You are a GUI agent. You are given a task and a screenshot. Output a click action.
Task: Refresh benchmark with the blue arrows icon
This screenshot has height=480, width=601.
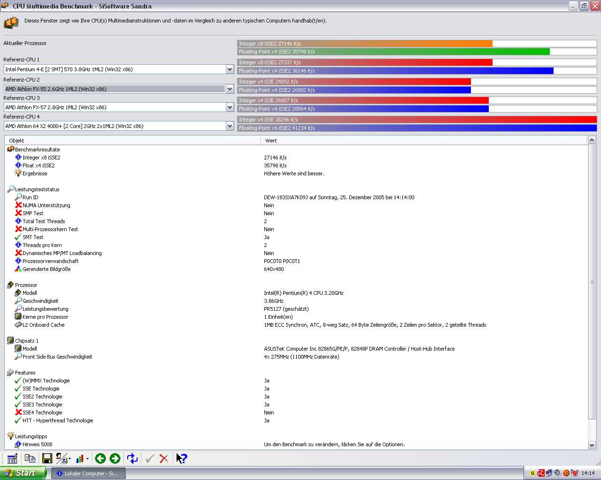132,458
